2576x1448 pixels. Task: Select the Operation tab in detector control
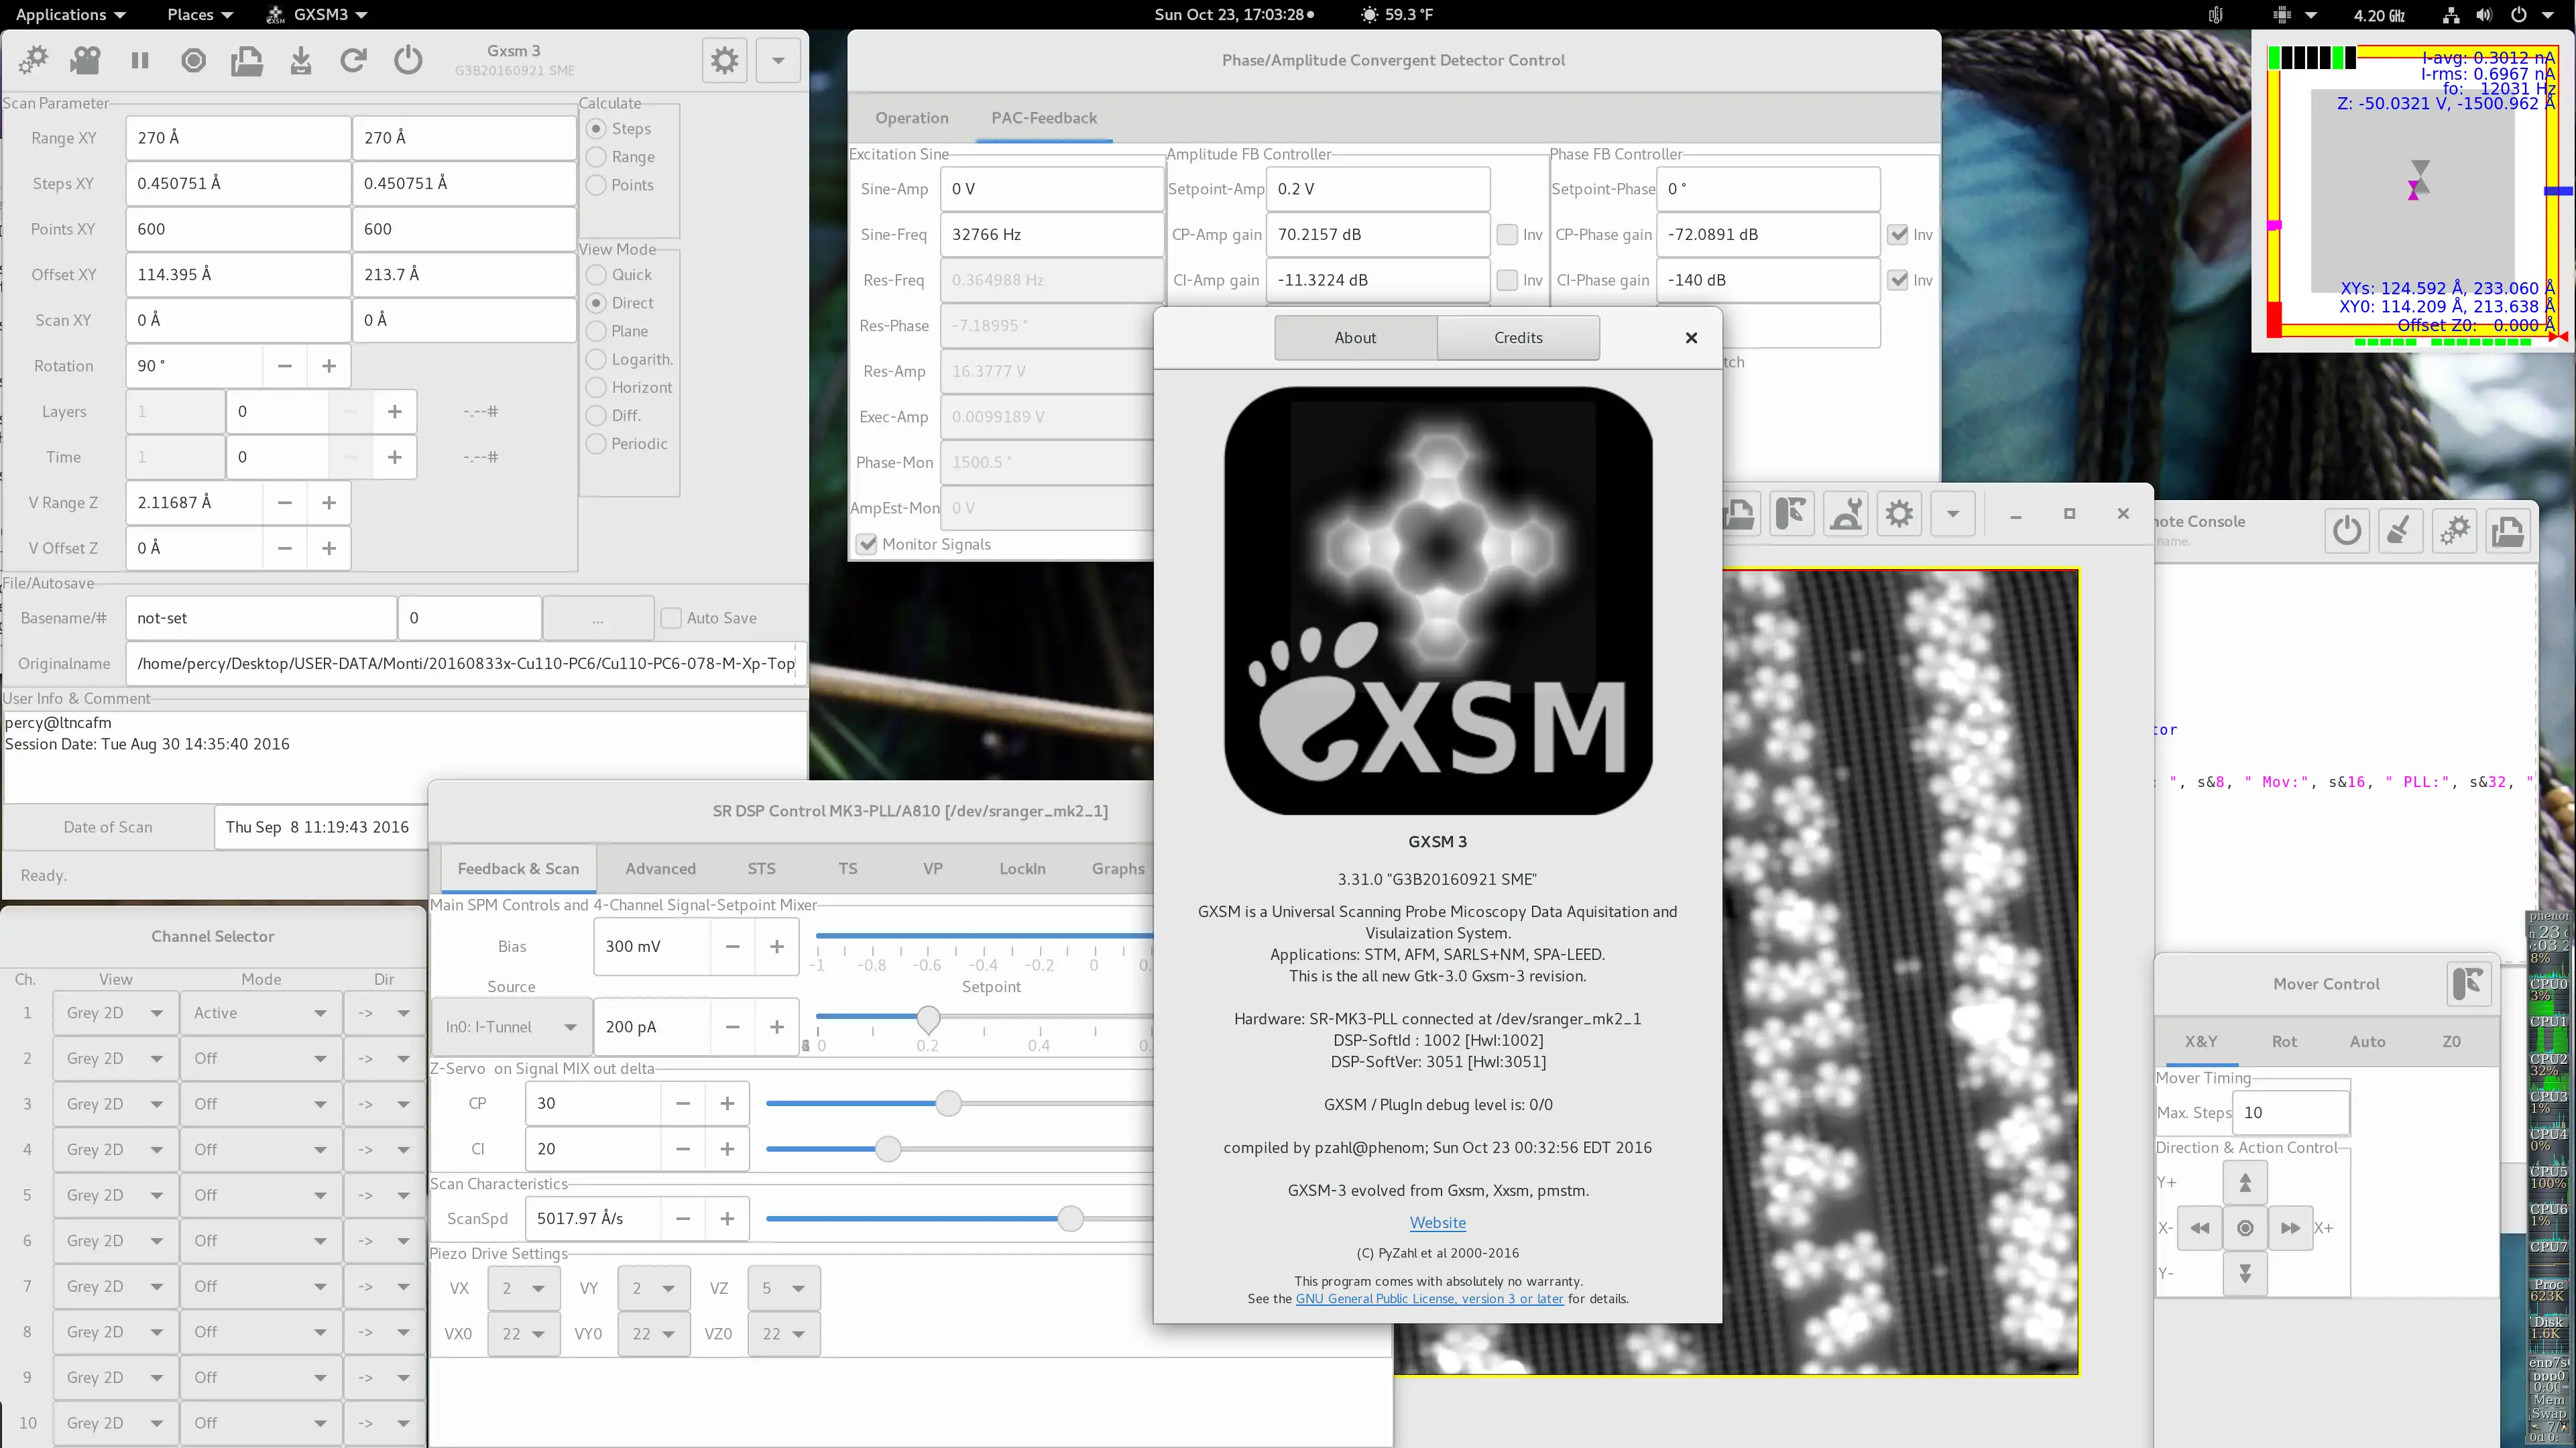click(x=909, y=117)
